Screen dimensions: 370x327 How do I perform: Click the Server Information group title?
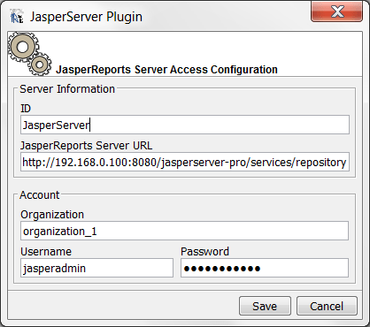tap(67, 89)
